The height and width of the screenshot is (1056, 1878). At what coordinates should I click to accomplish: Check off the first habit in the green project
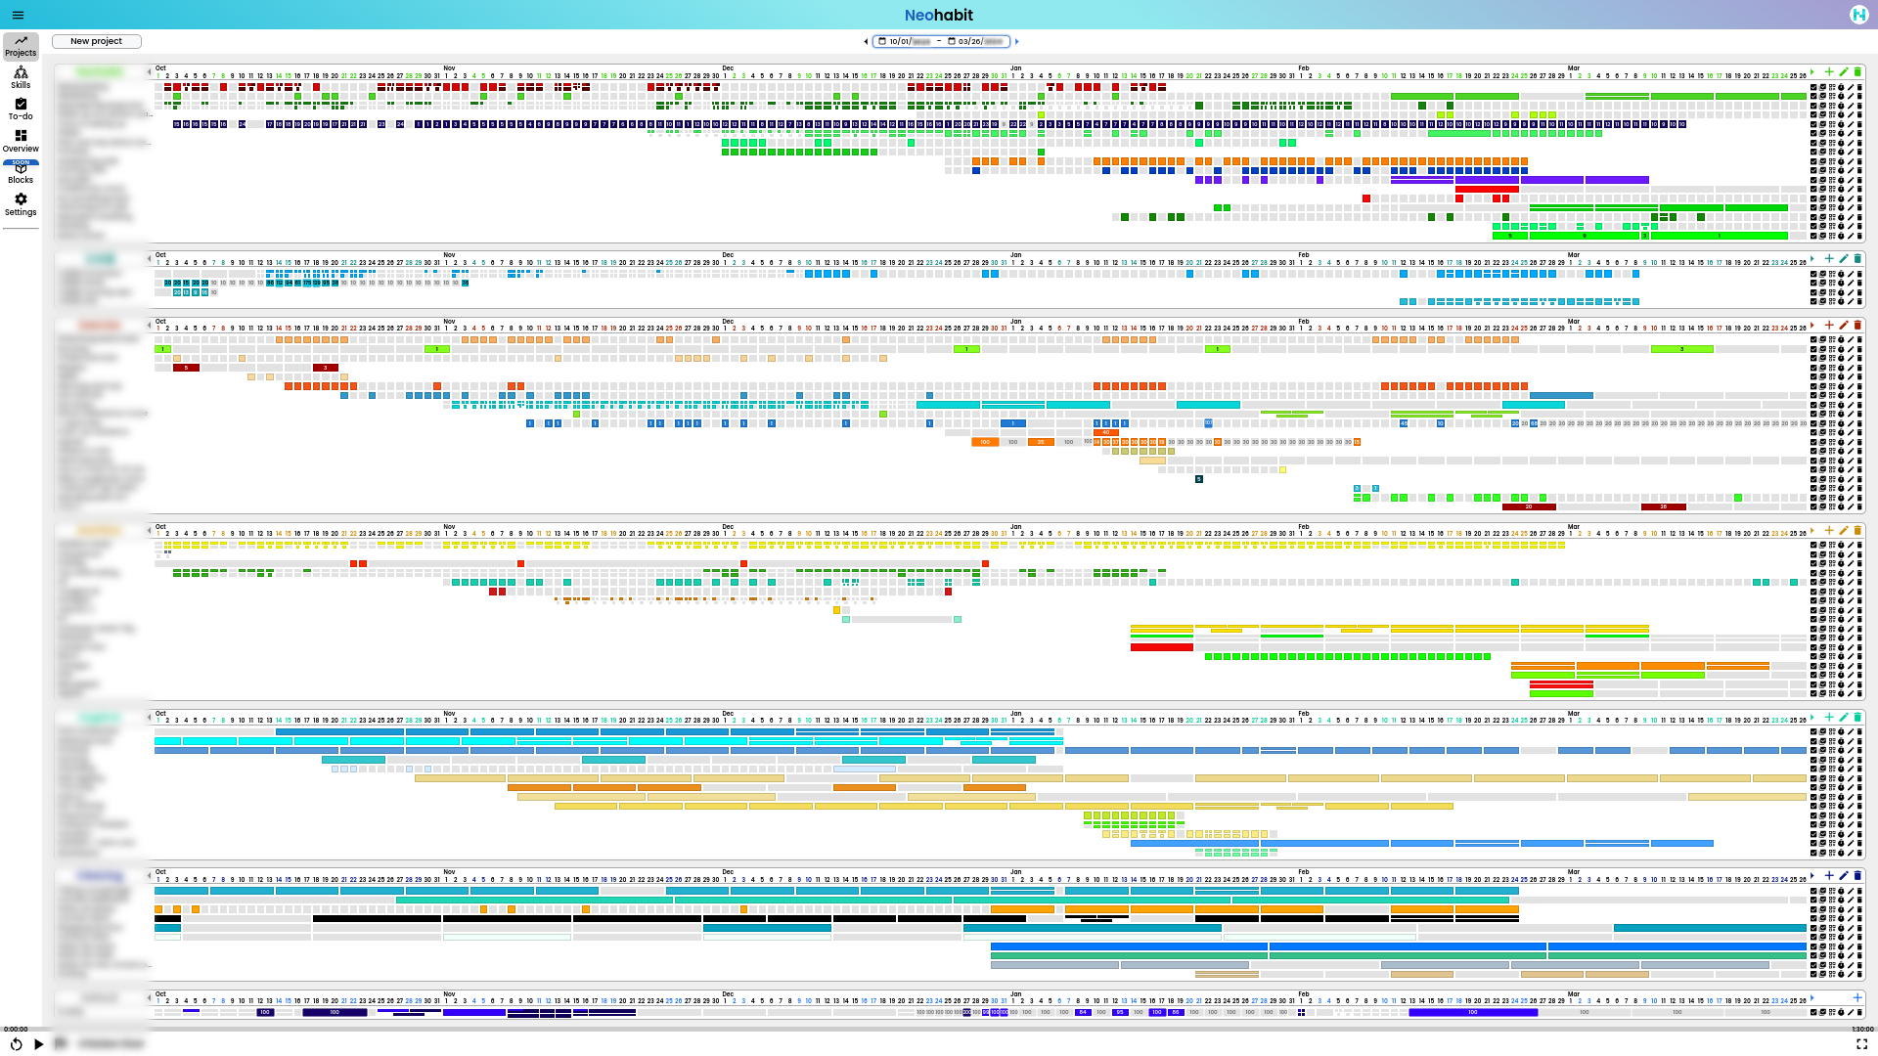(1813, 87)
